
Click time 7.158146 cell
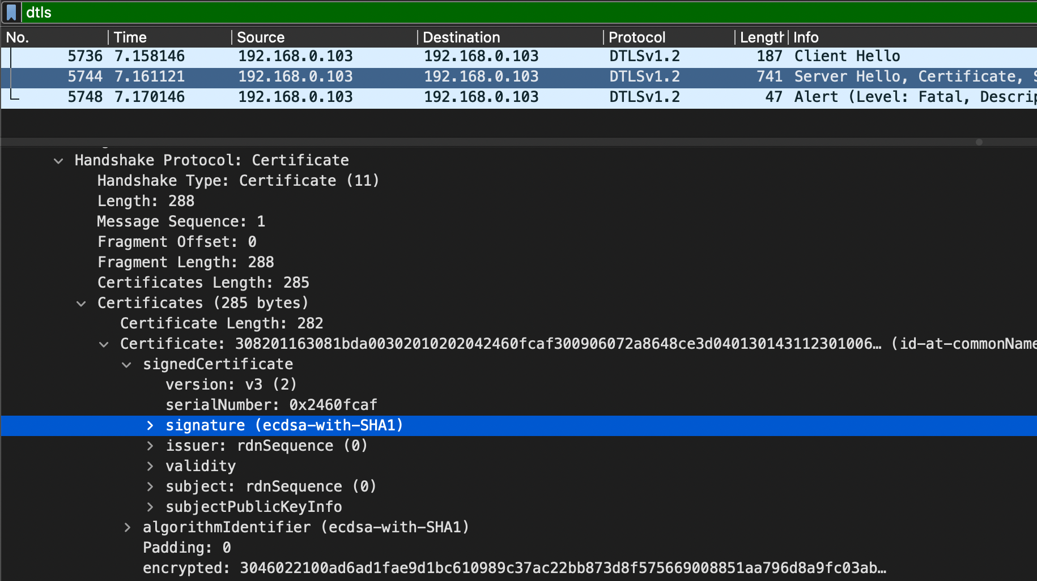(x=150, y=56)
